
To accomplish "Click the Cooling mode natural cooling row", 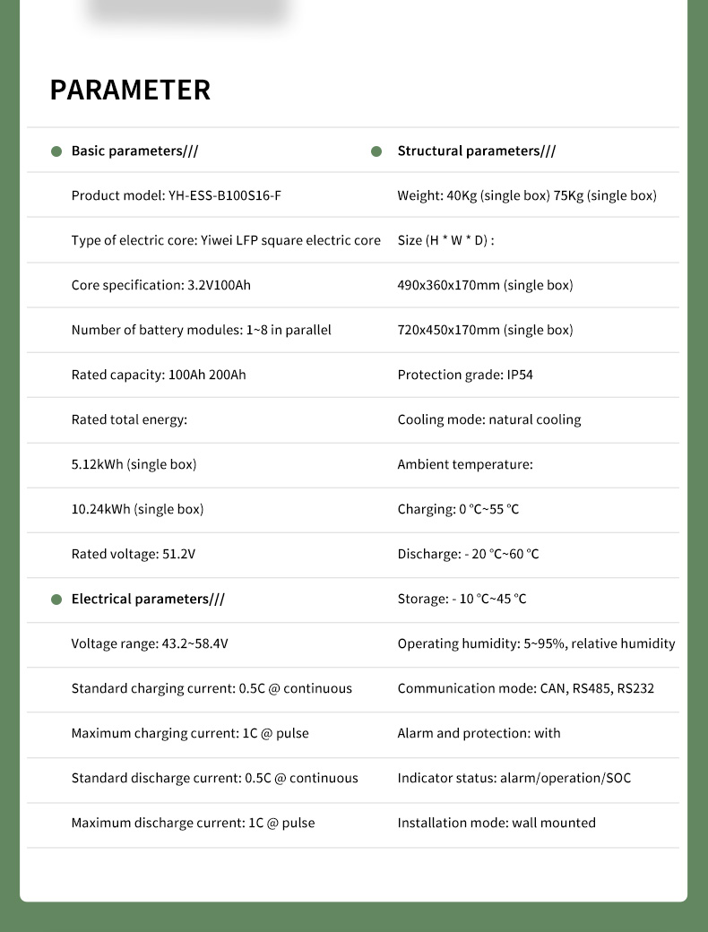I will tap(489, 420).
